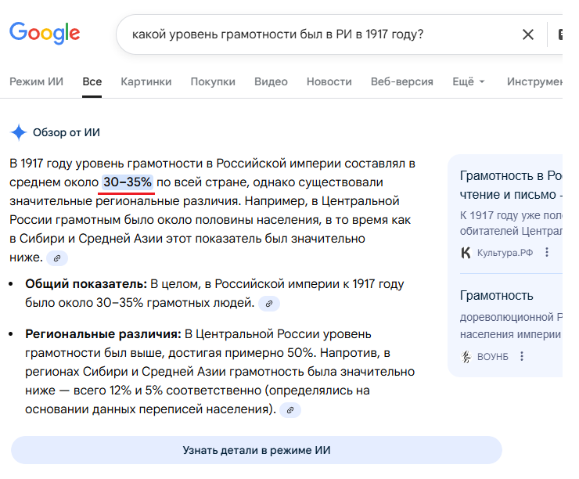Click in the Google search query field
This screenshot has width=579, height=479.
point(313,34)
